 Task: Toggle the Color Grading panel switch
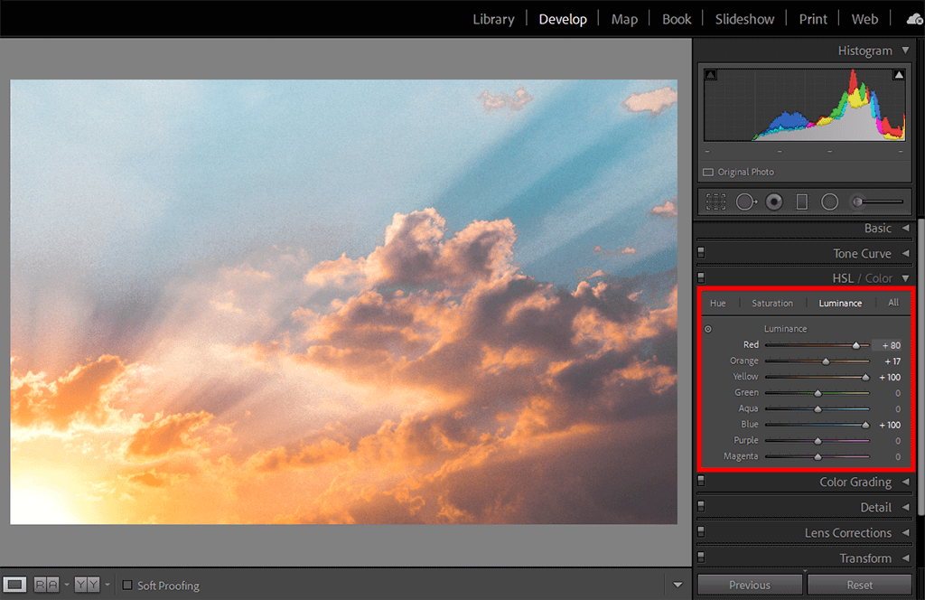point(701,481)
